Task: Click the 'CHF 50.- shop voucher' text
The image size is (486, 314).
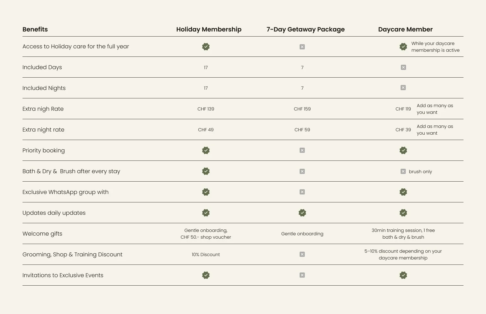Action: tap(206, 237)
